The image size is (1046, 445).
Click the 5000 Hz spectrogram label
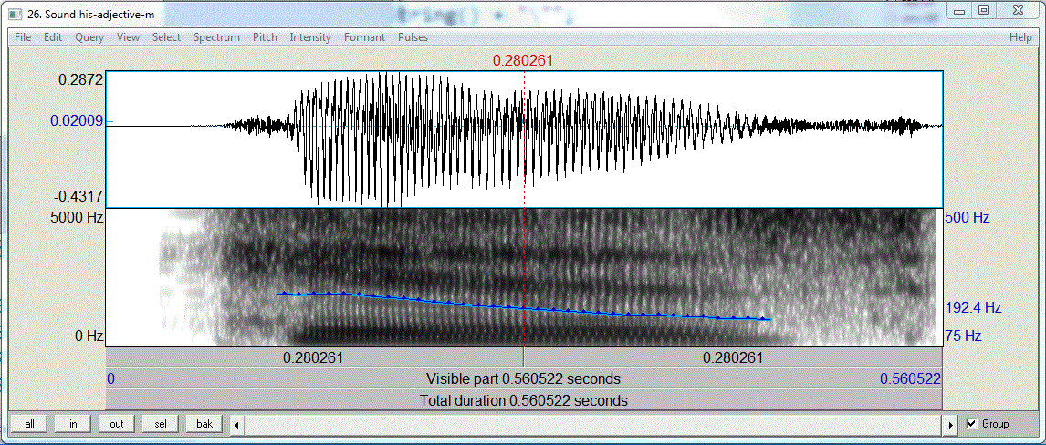(x=78, y=217)
